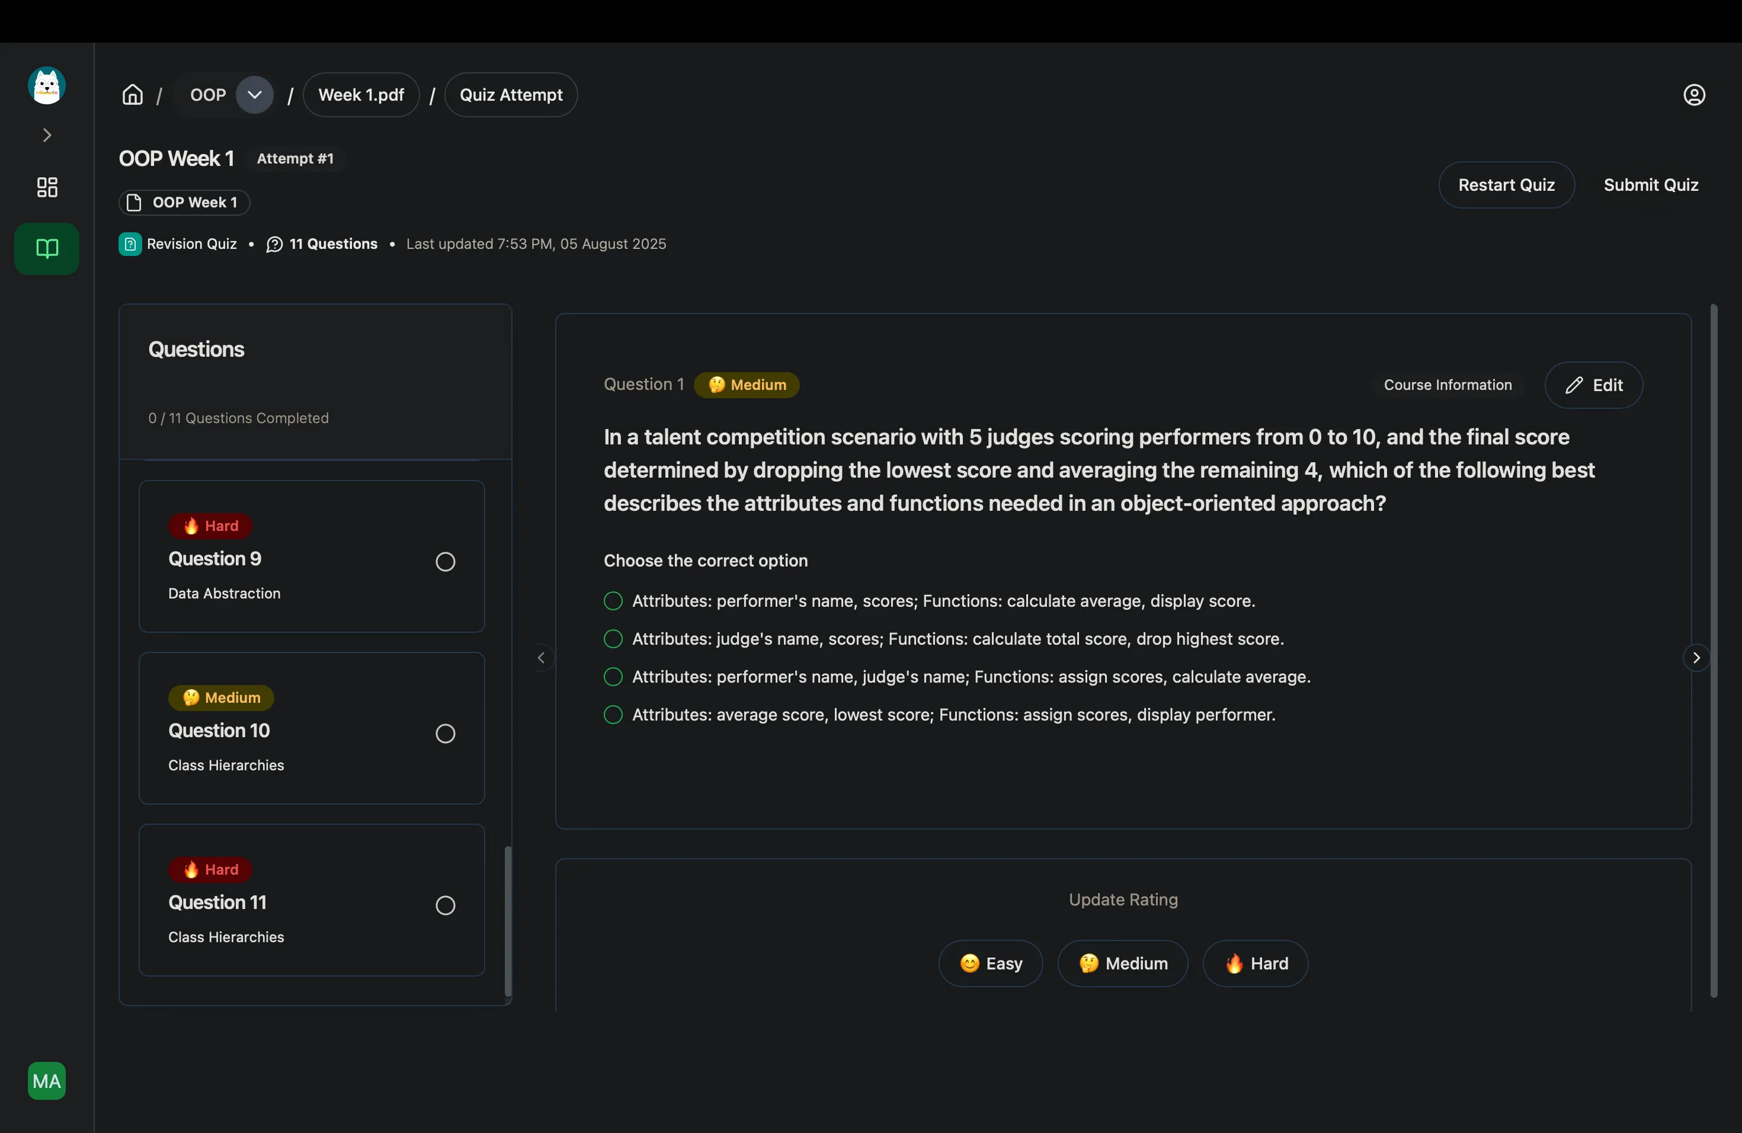Select option mentioning drop highest score

coord(613,639)
